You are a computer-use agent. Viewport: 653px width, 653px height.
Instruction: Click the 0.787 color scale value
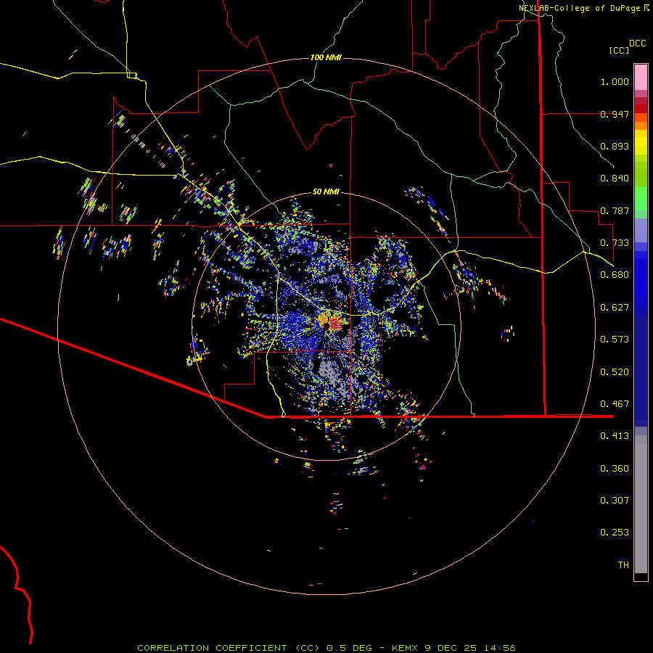tap(615, 210)
